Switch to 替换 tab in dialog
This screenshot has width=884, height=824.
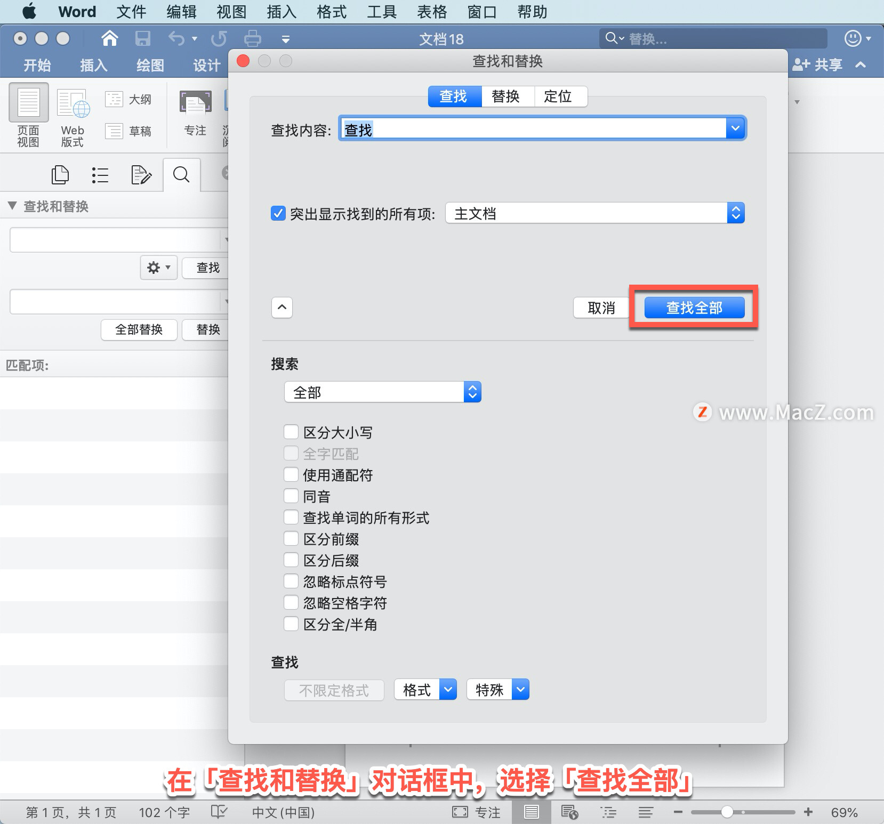(x=507, y=96)
